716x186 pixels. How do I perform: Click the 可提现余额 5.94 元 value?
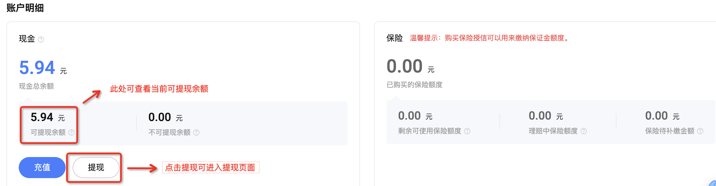(x=48, y=117)
